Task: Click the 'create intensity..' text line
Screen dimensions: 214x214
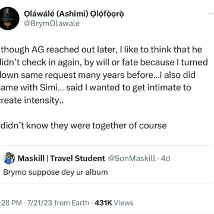Action: (32, 100)
